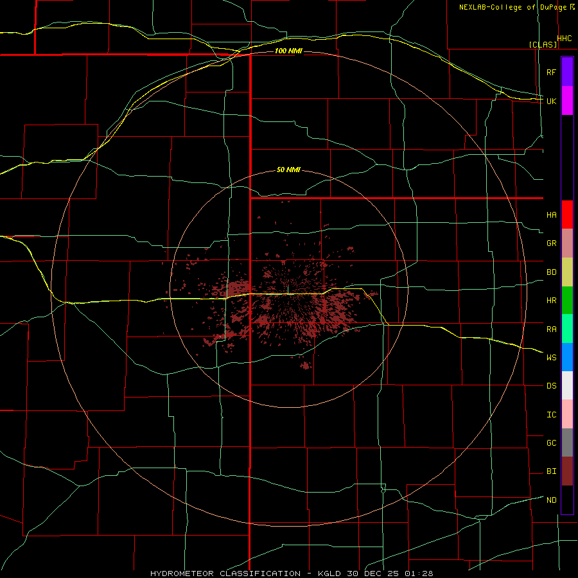The height and width of the screenshot is (578, 578).
Task: Click the RF legend label
Action: [552, 72]
